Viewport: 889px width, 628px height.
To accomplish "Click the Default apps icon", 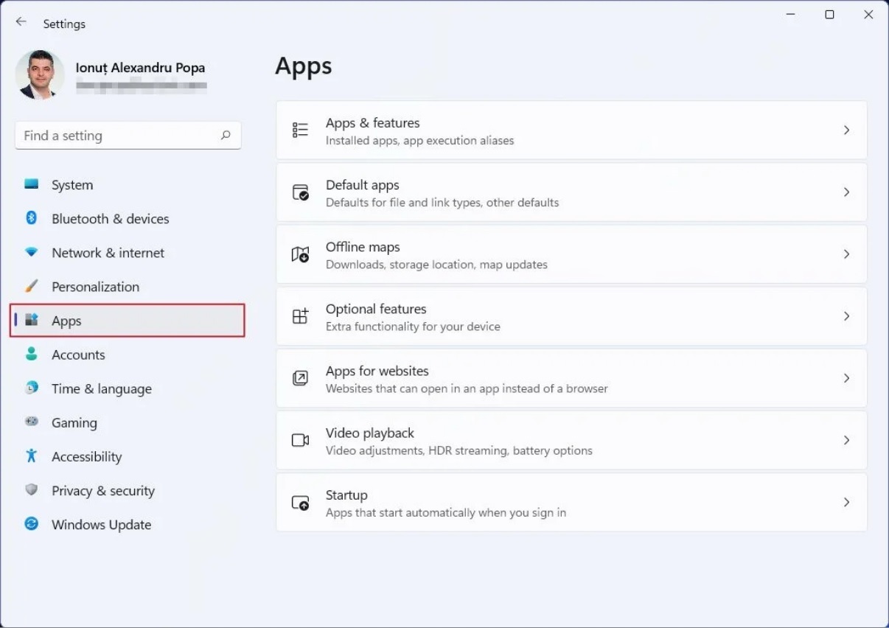I will click(x=300, y=192).
